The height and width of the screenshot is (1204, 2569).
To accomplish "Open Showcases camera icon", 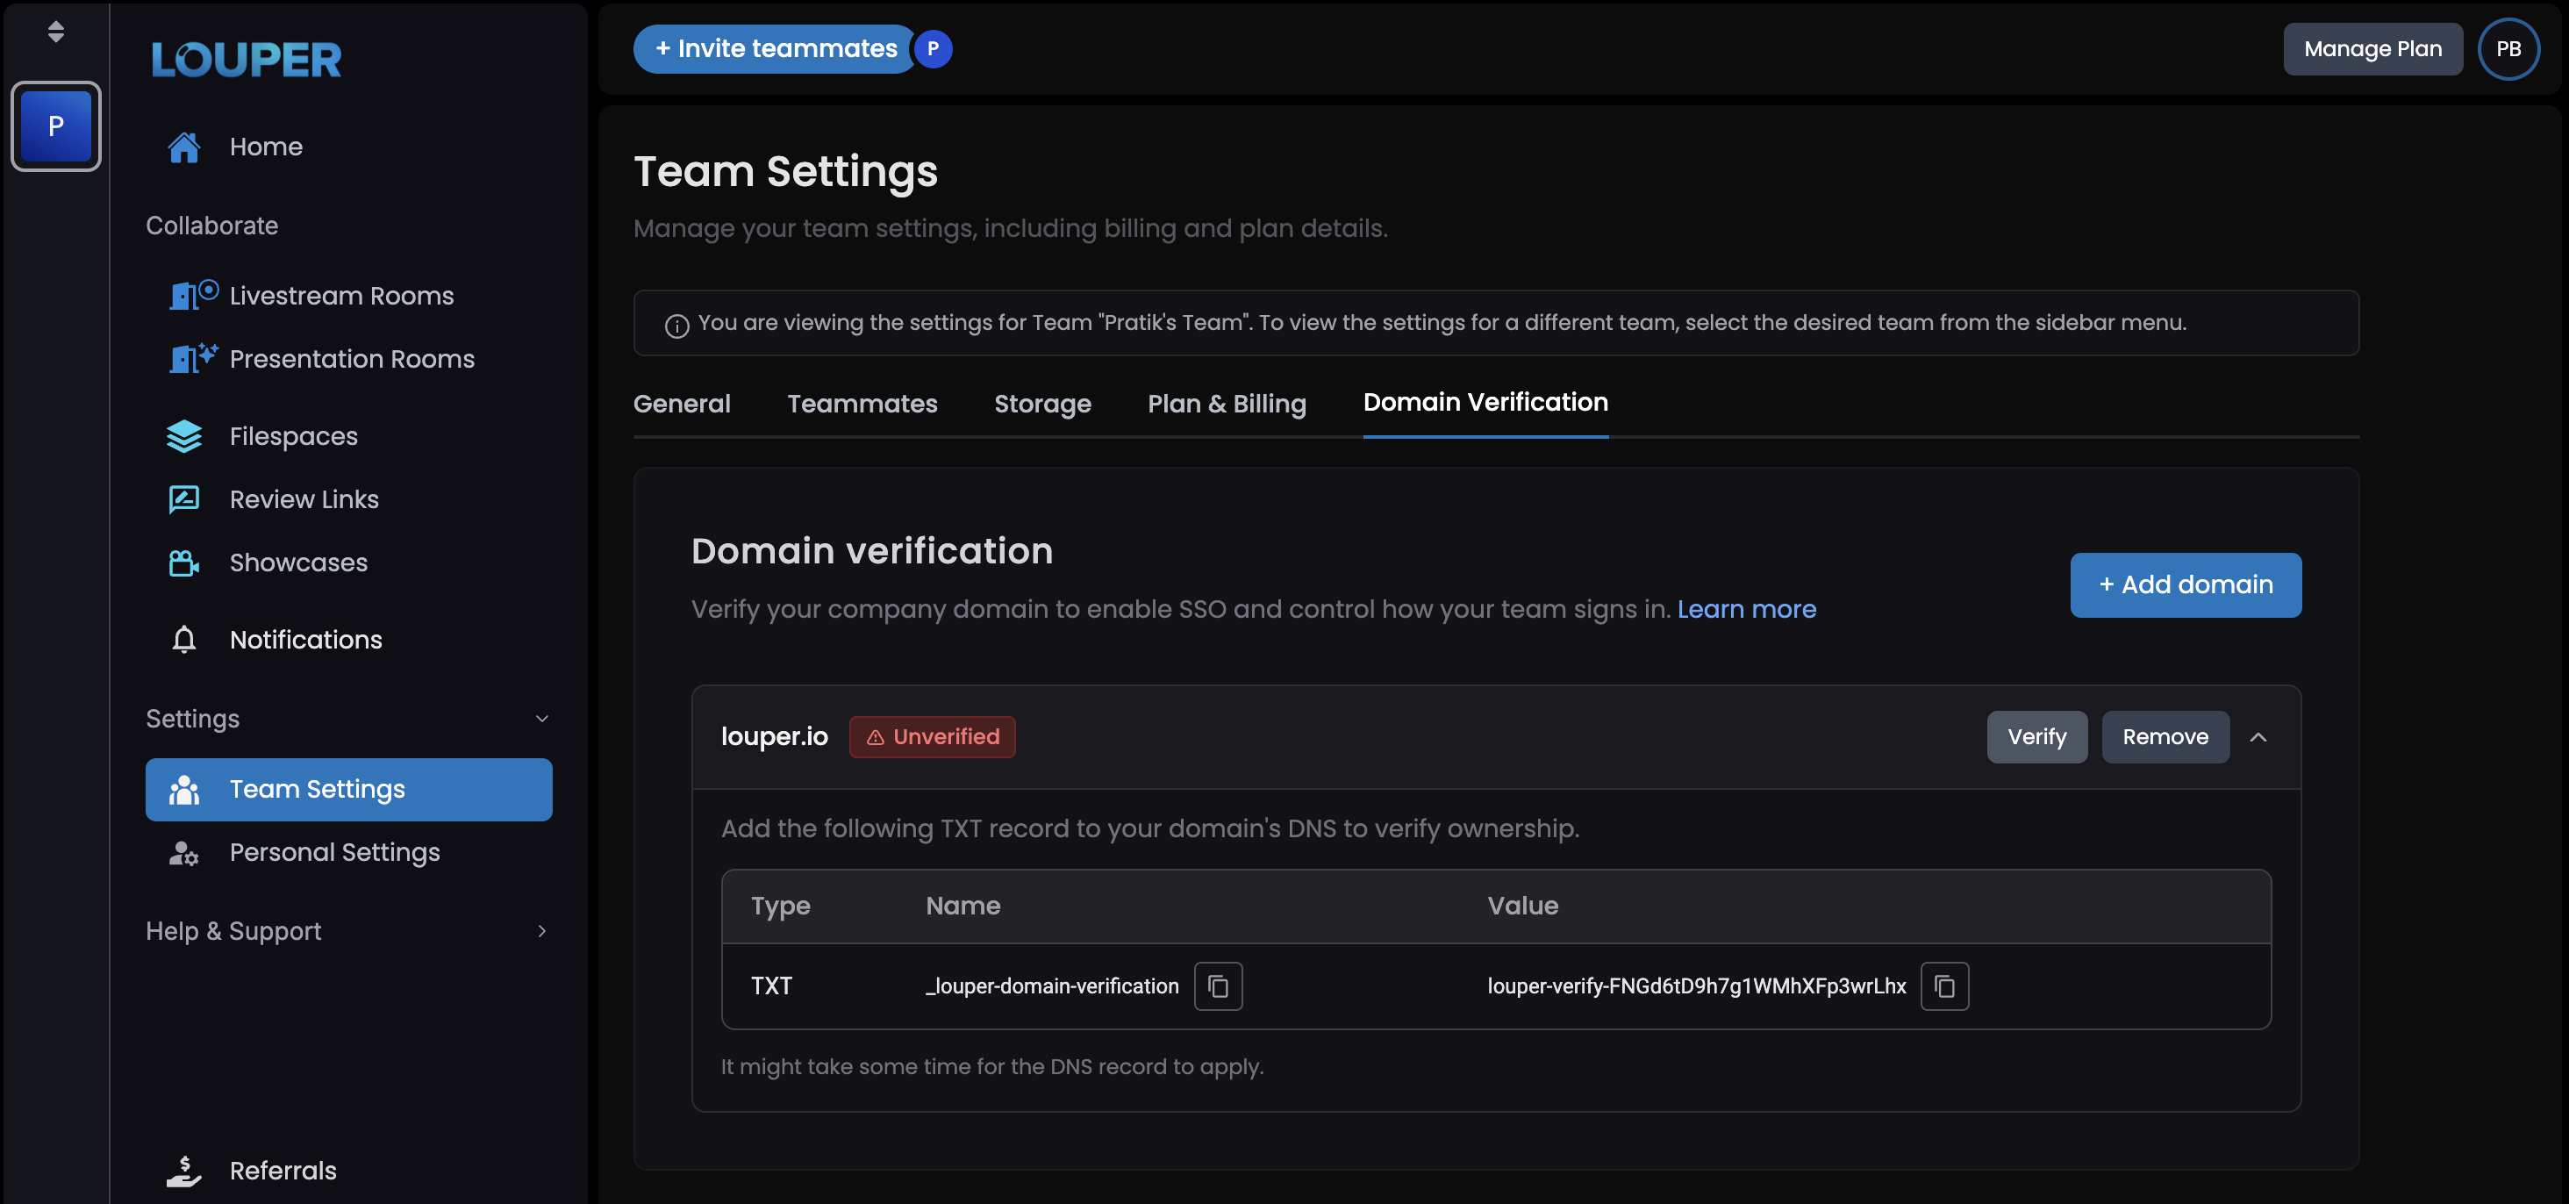I will click(183, 563).
